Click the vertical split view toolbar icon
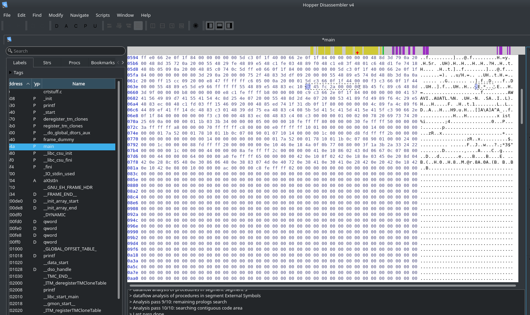 tap(153, 26)
